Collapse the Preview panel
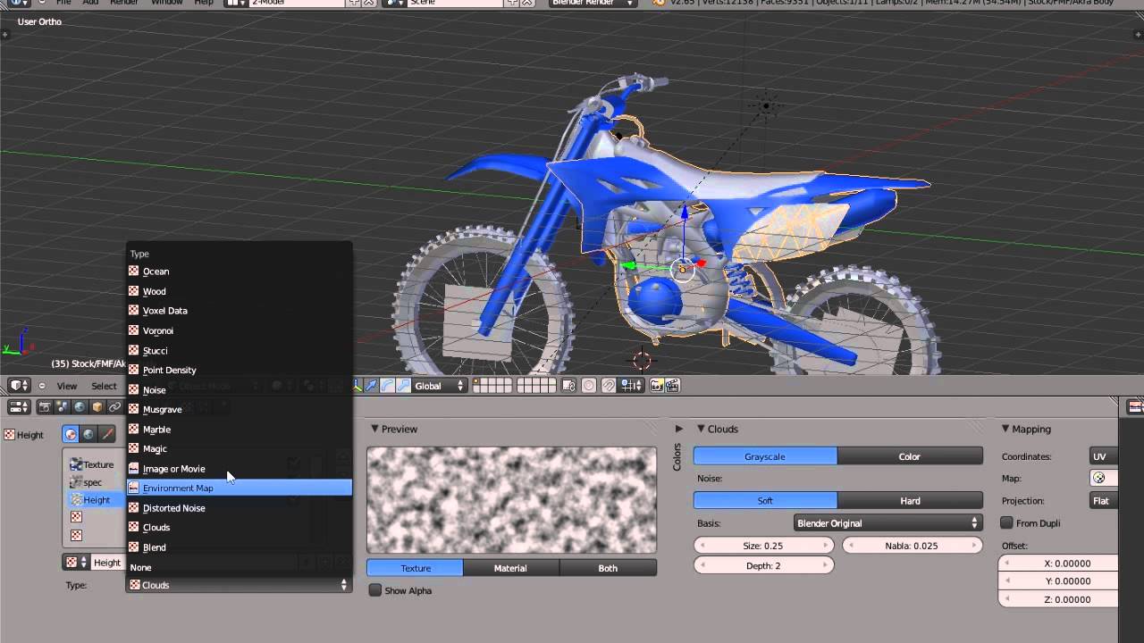 pyautogui.click(x=375, y=429)
